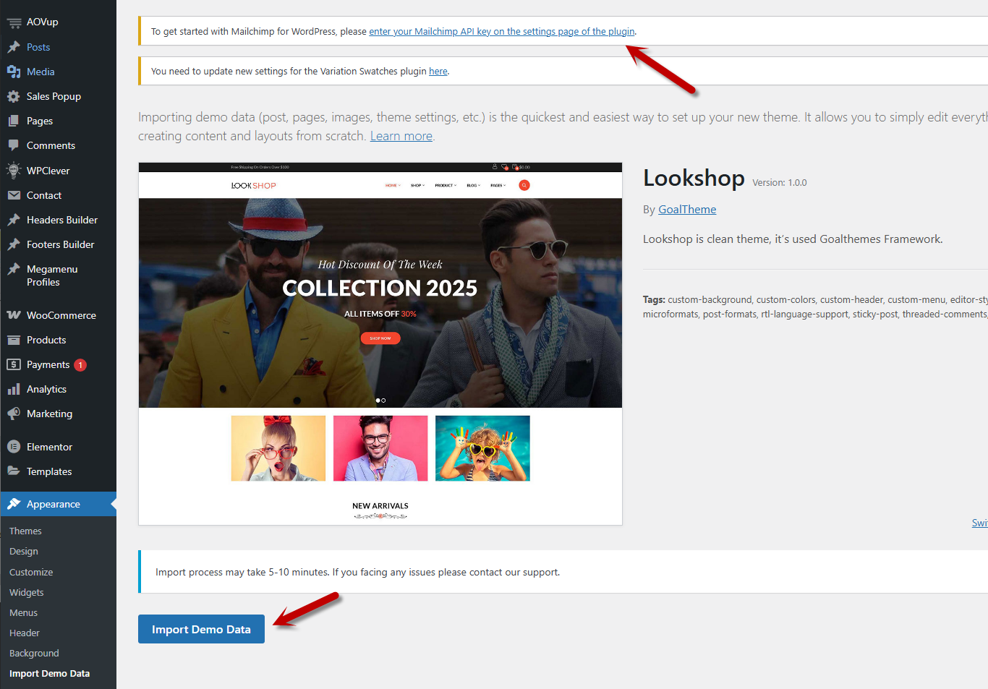Click the Media icon in sidebar
The image size is (988, 689).
pos(14,72)
